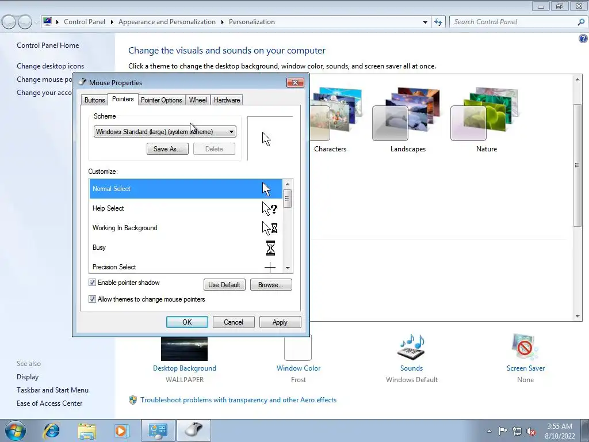The width and height of the screenshot is (589, 442).
Task: Open Desktop Background settings
Action: [x=185, y=368]
